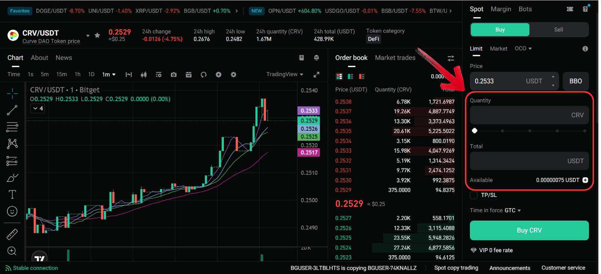This screenshot has width=601, height=274.
Task: Select the text annotation tool
Action: (x=12, y=194)
